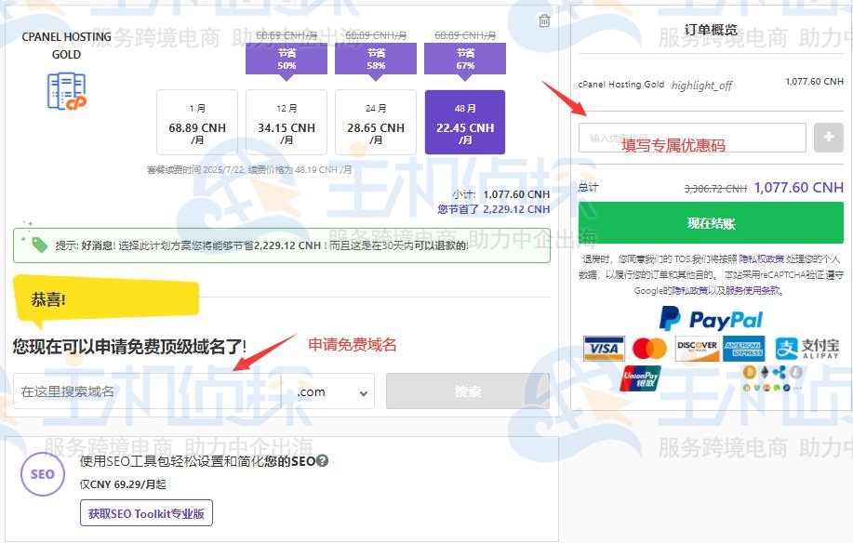
Task: Click the purple SEO circle icon
Action: click(43, 474)
